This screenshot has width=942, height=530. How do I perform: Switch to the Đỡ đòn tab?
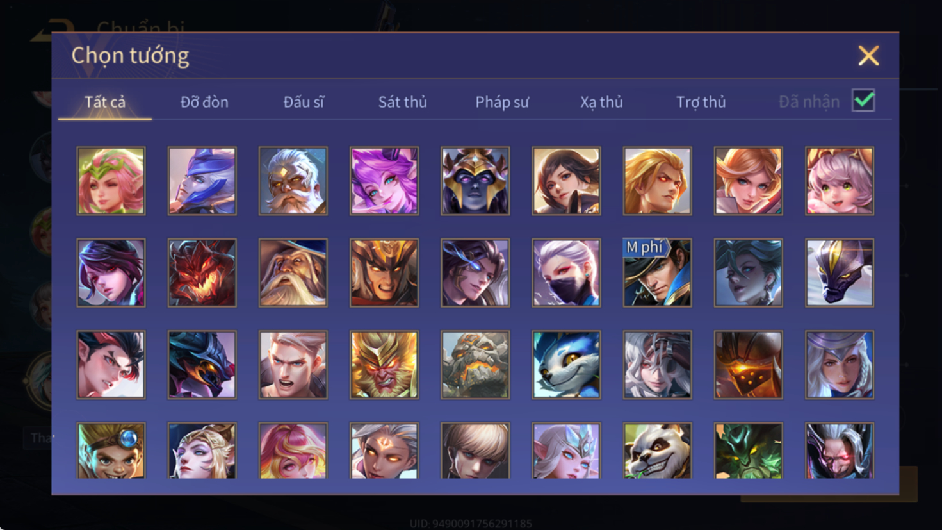point(204,102)
